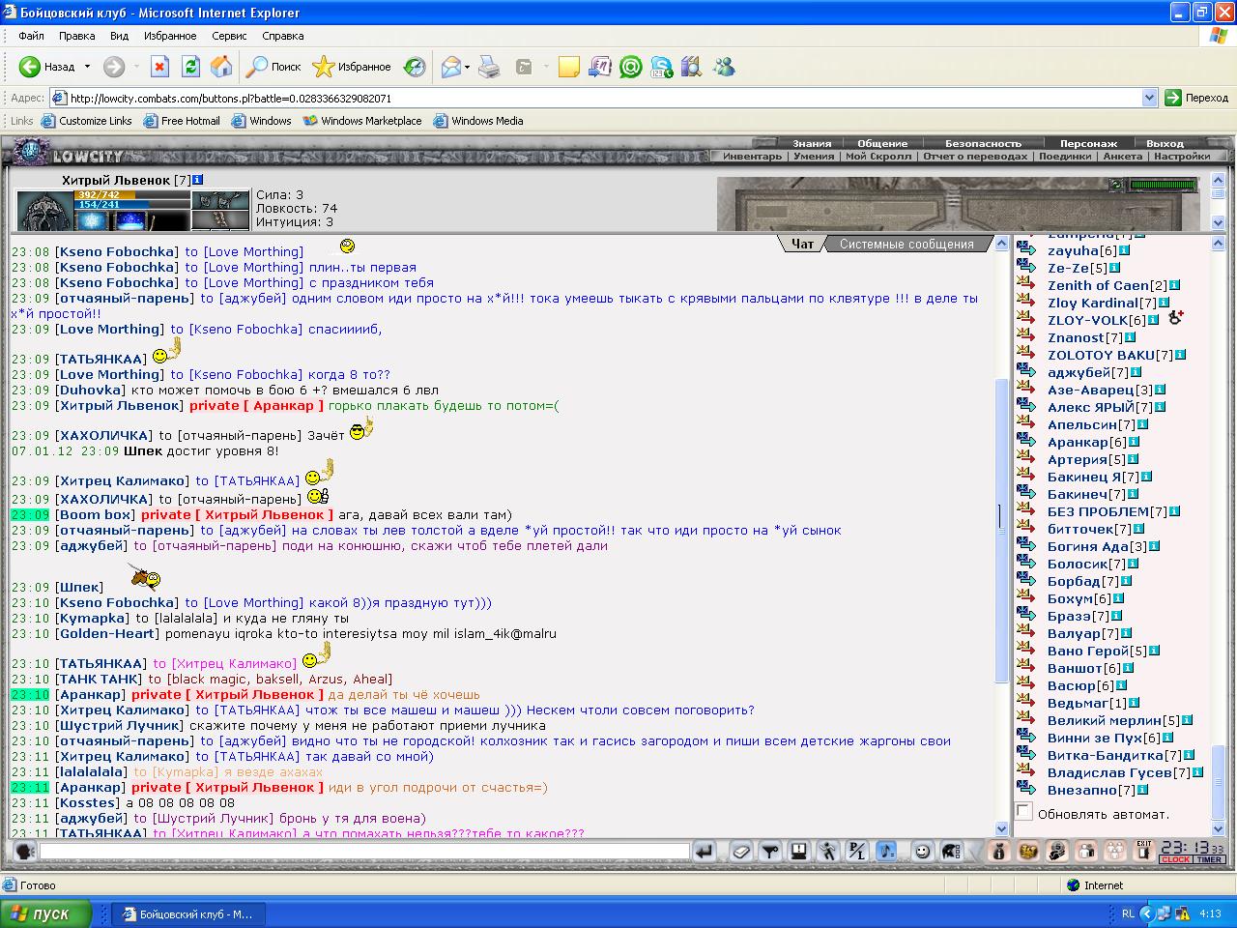Click the player list scrollbar thumb
1237x928 pixels.
click(1218, 782)
